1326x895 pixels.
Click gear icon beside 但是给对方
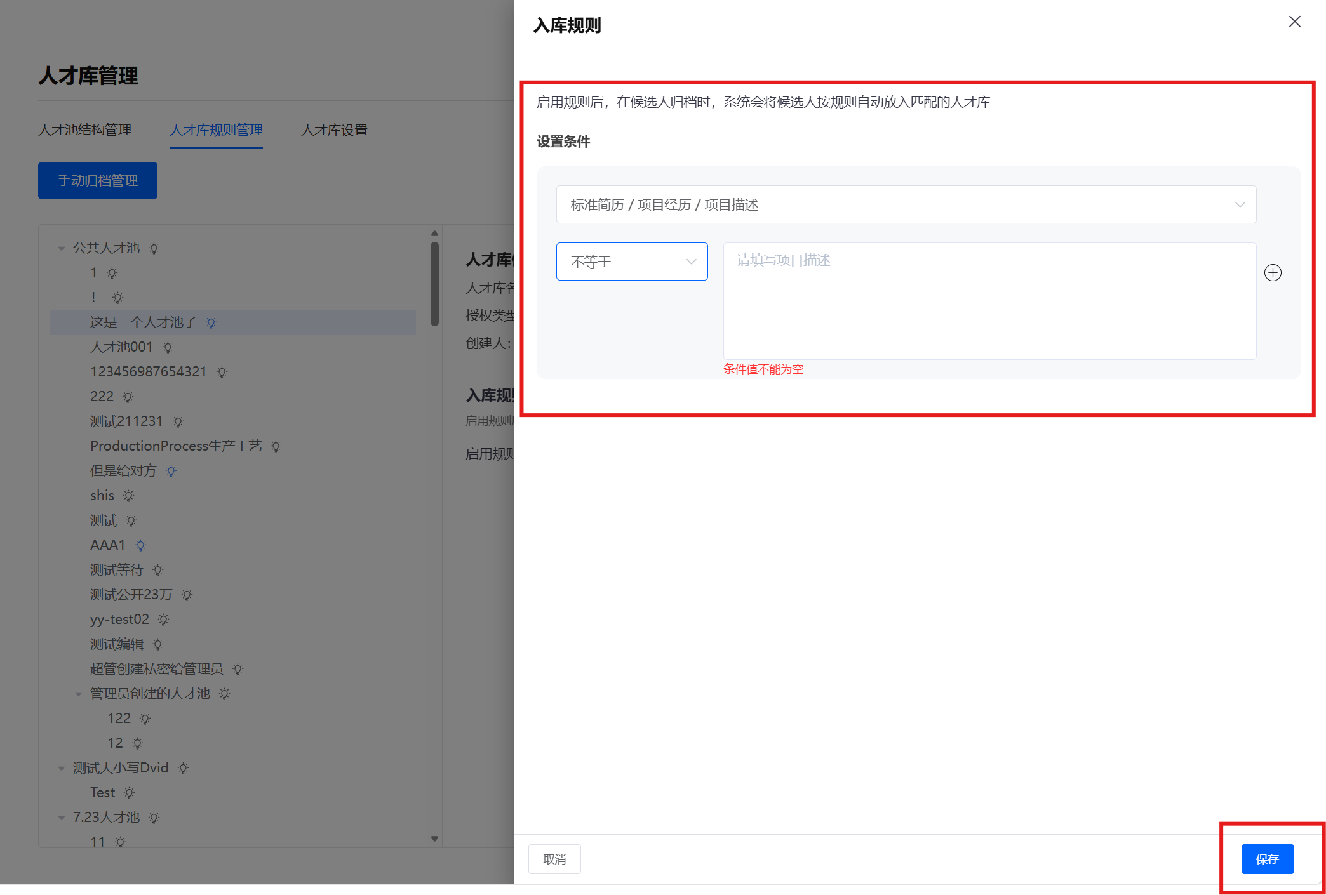tap(171, 471)
